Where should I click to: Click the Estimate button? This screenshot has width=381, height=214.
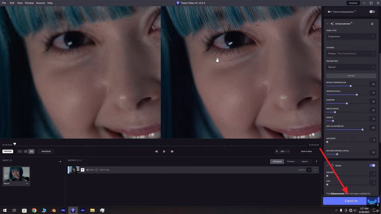(x=351, y=76)
